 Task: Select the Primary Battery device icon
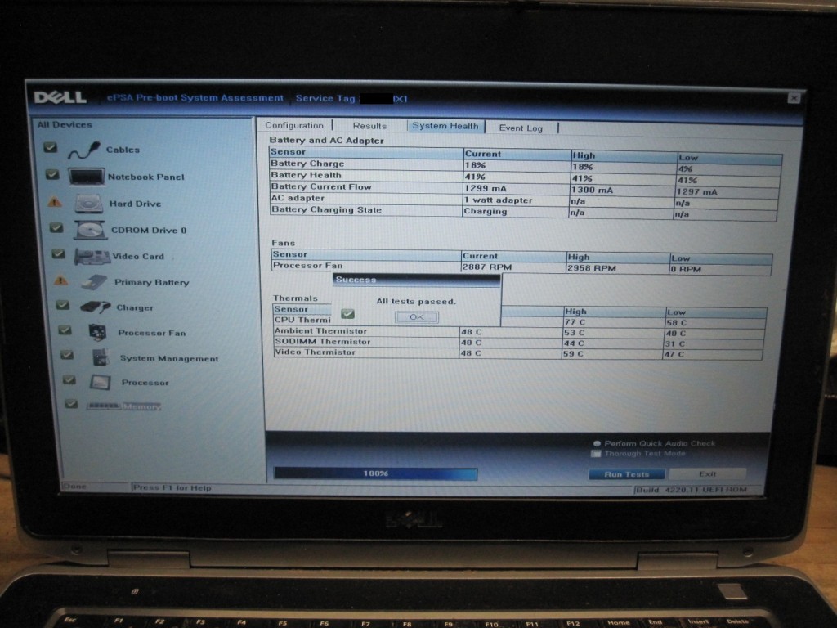point(95,282)
